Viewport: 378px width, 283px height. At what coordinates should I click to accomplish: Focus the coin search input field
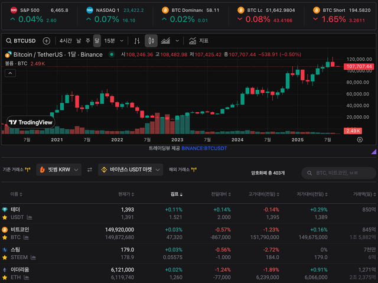click(x=338, y=173)
